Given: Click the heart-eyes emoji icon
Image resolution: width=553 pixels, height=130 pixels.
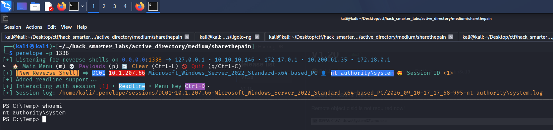Looking at the screenshot, I should [x=400, y=73].
